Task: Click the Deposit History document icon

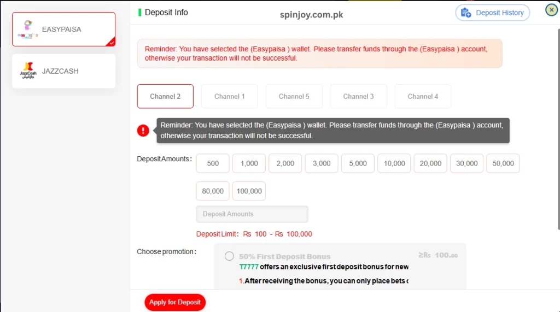Action: click(466, 13)
